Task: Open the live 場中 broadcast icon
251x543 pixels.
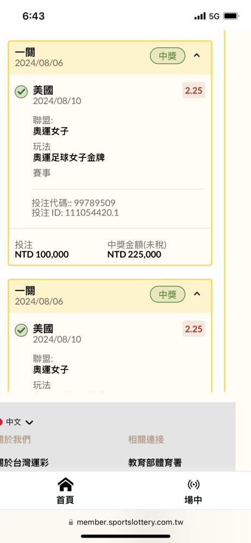Action: coord(193,484)
